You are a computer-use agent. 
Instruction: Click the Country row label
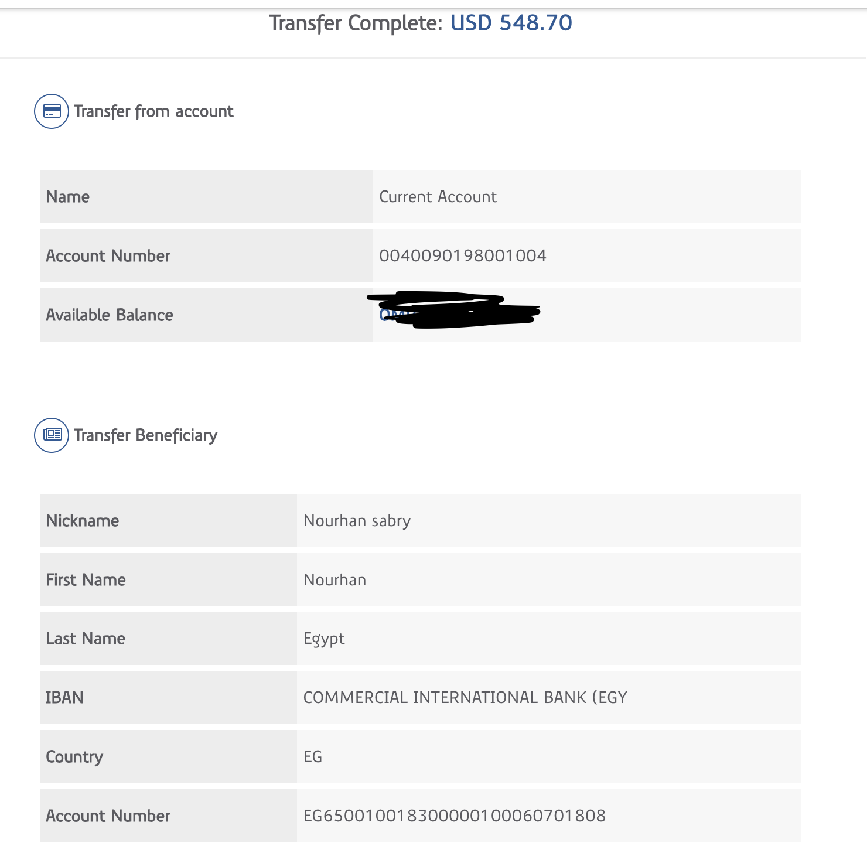74,757
